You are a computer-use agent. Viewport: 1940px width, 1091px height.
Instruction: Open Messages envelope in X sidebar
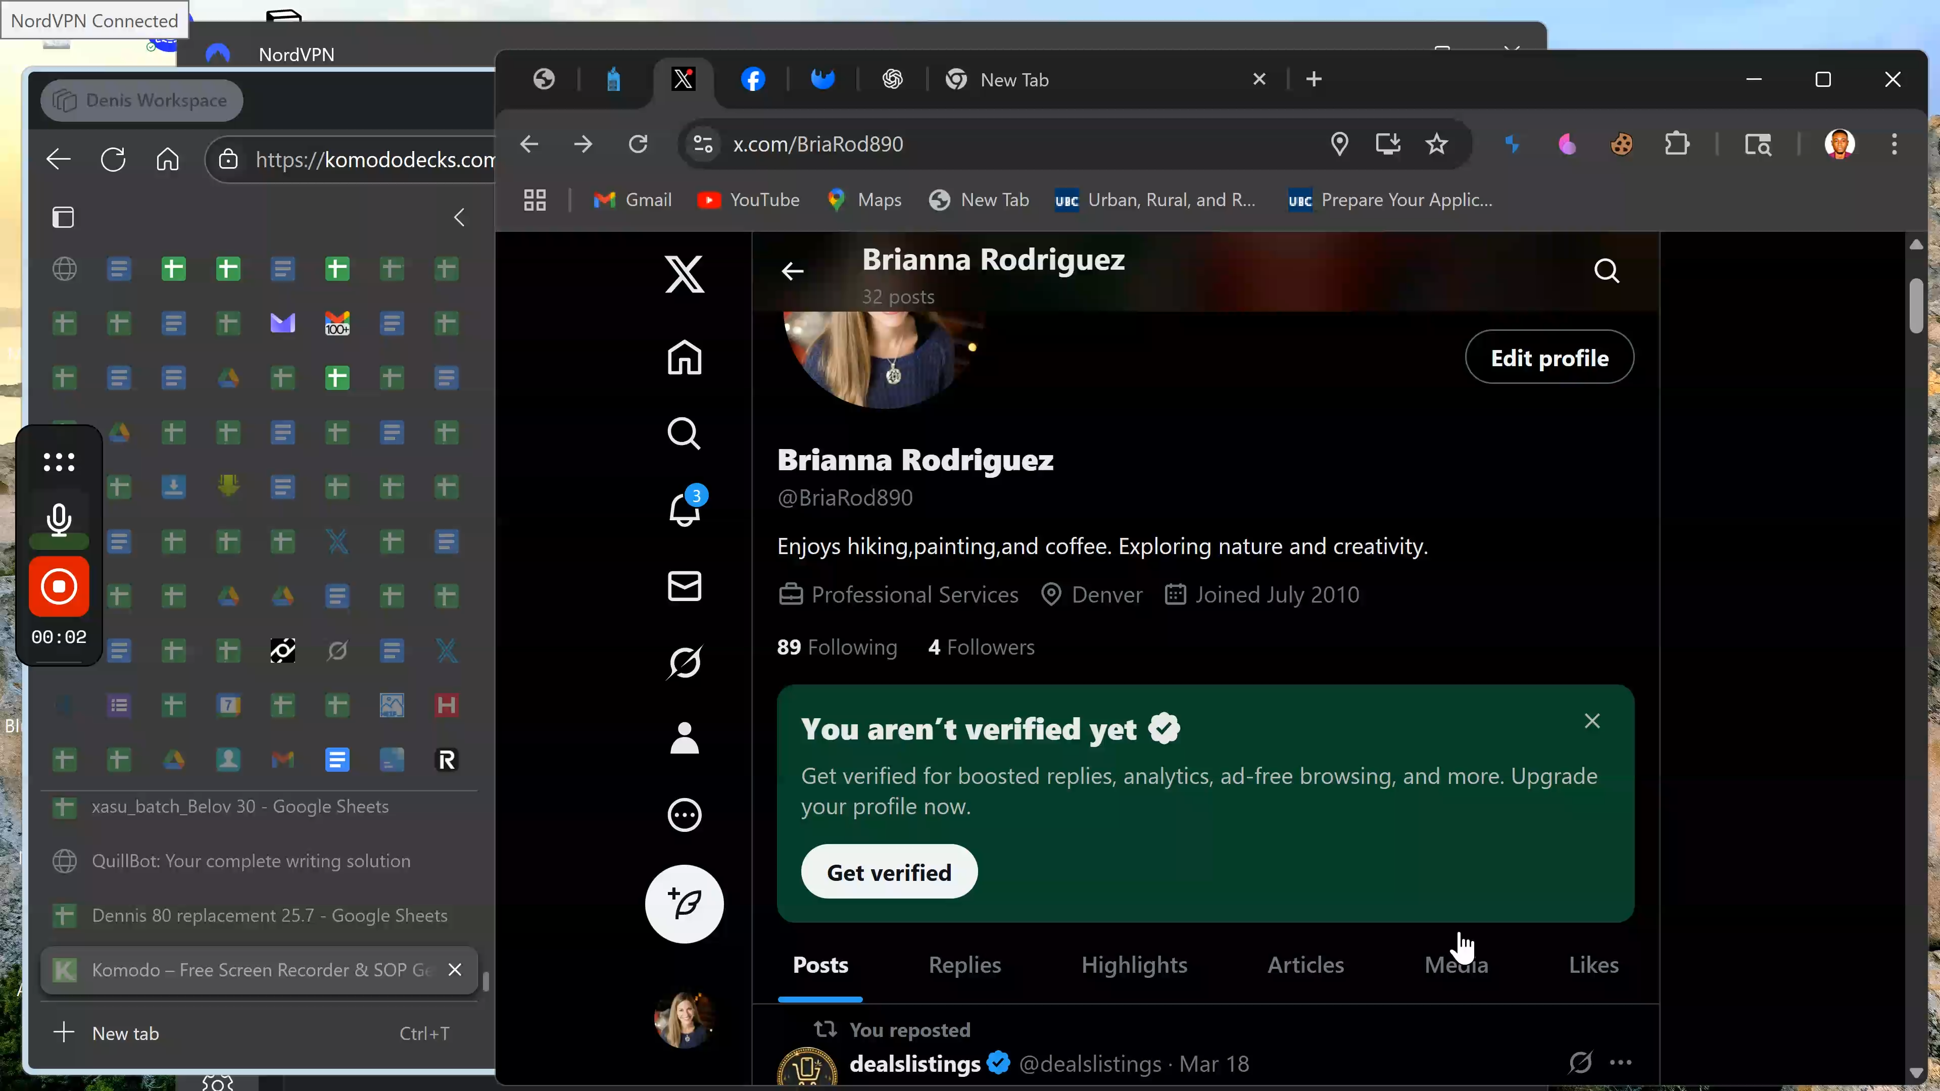(684, 586)
